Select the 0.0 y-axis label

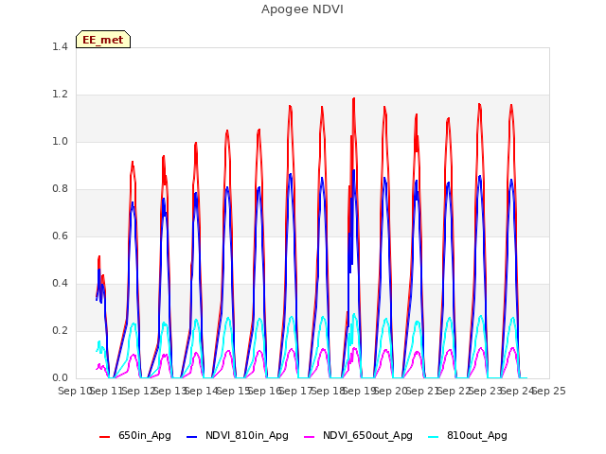(60, 378)
